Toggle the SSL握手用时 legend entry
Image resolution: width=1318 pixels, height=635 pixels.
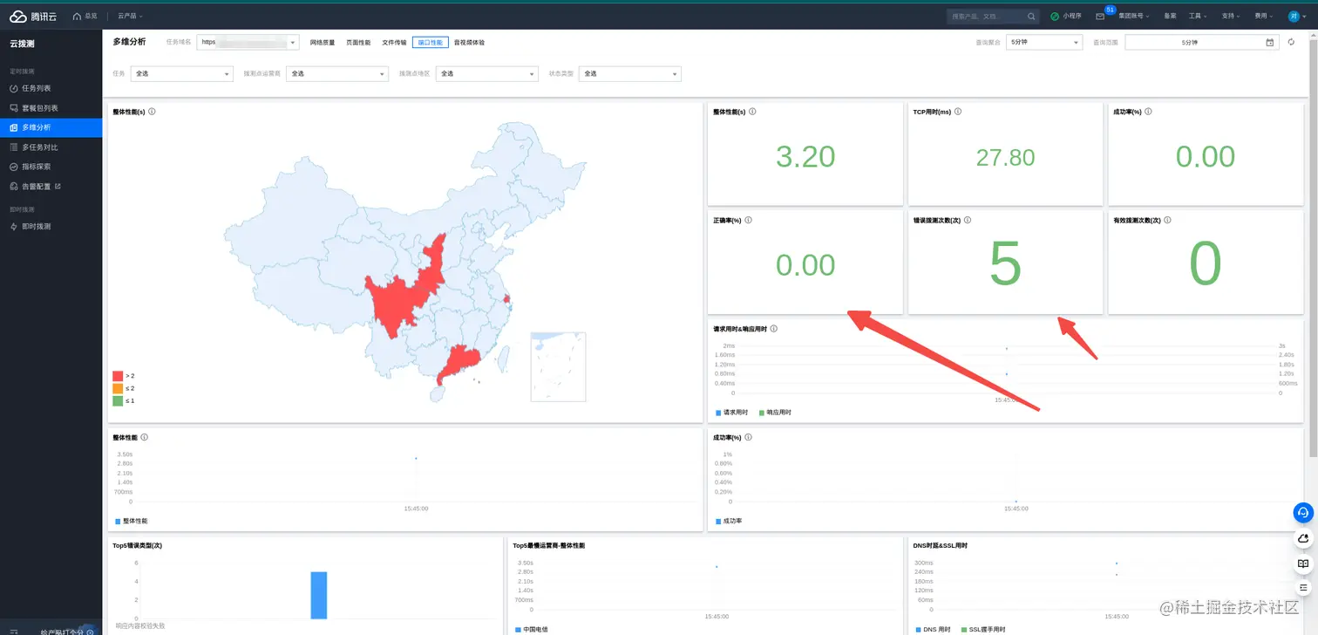(x=983, y=629)
